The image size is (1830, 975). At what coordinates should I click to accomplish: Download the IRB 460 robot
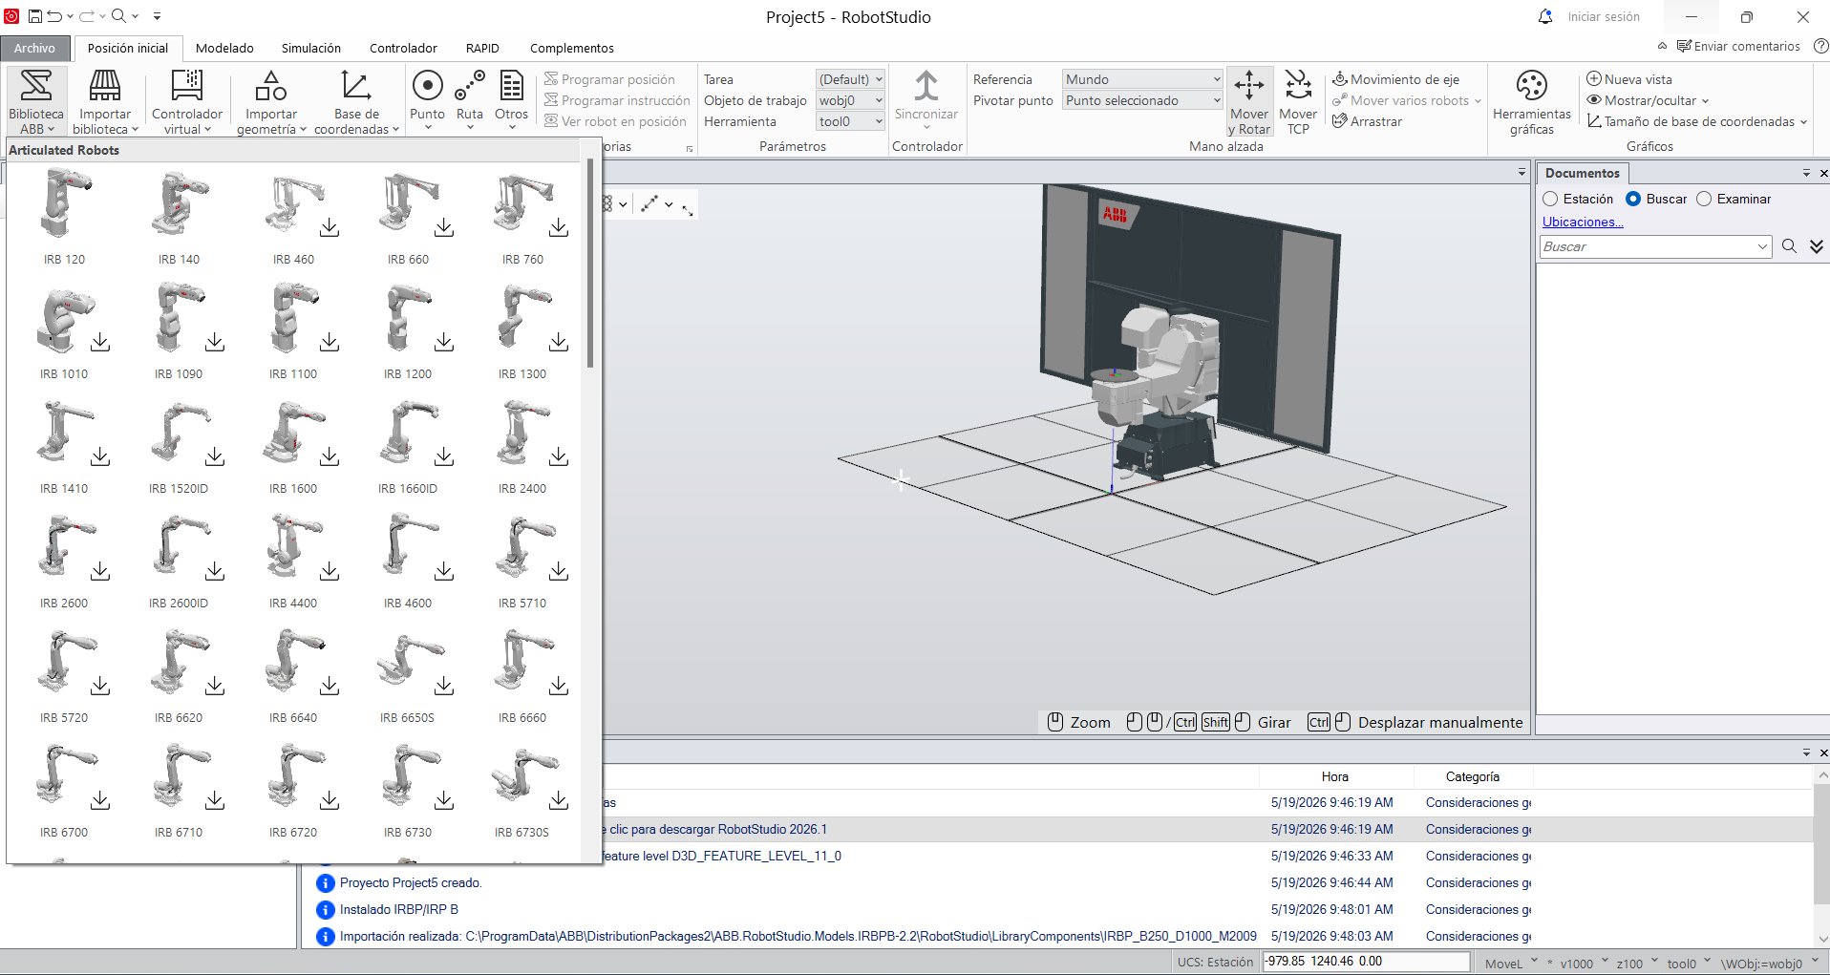(330, 227)
